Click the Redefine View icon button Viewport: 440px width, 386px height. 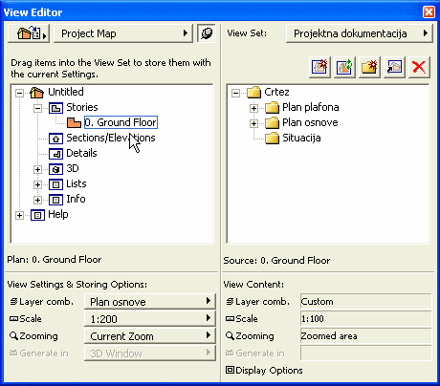tap(344, 67)
